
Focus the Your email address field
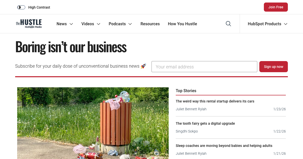(x=204, y=67)
